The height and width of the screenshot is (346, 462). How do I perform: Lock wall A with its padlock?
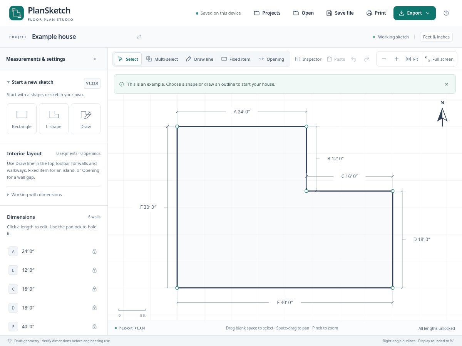click(94, 251)
